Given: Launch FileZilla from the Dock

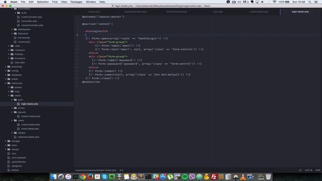Looking at the screenshot, I should (214, 176).
